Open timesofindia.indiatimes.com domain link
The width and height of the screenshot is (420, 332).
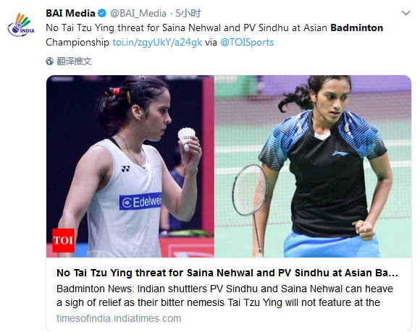point(119,318)
